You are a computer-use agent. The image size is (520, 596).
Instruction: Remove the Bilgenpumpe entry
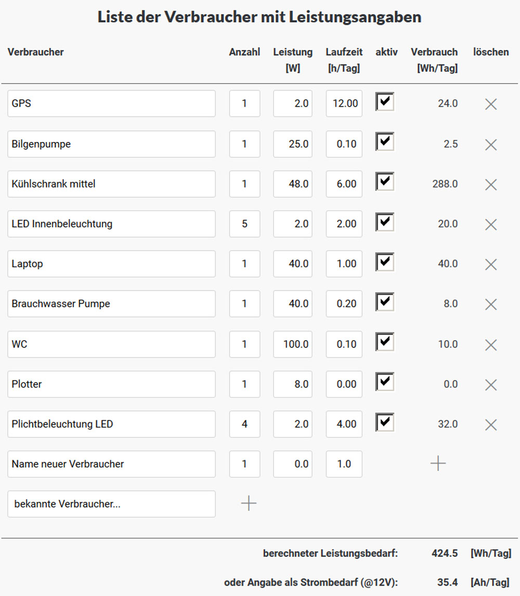tap(490, 145)
